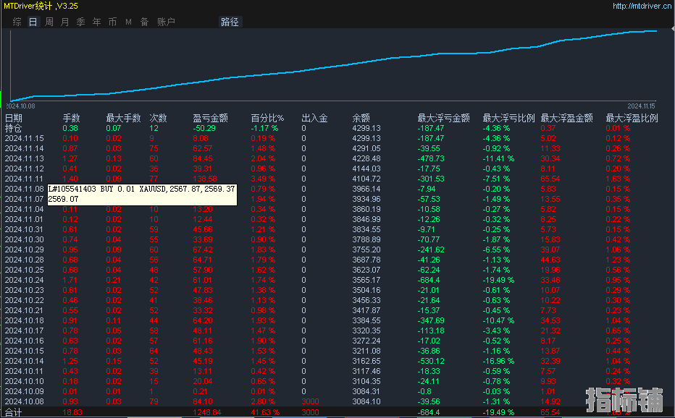Click the 百分比% column header

pos(267,119)
